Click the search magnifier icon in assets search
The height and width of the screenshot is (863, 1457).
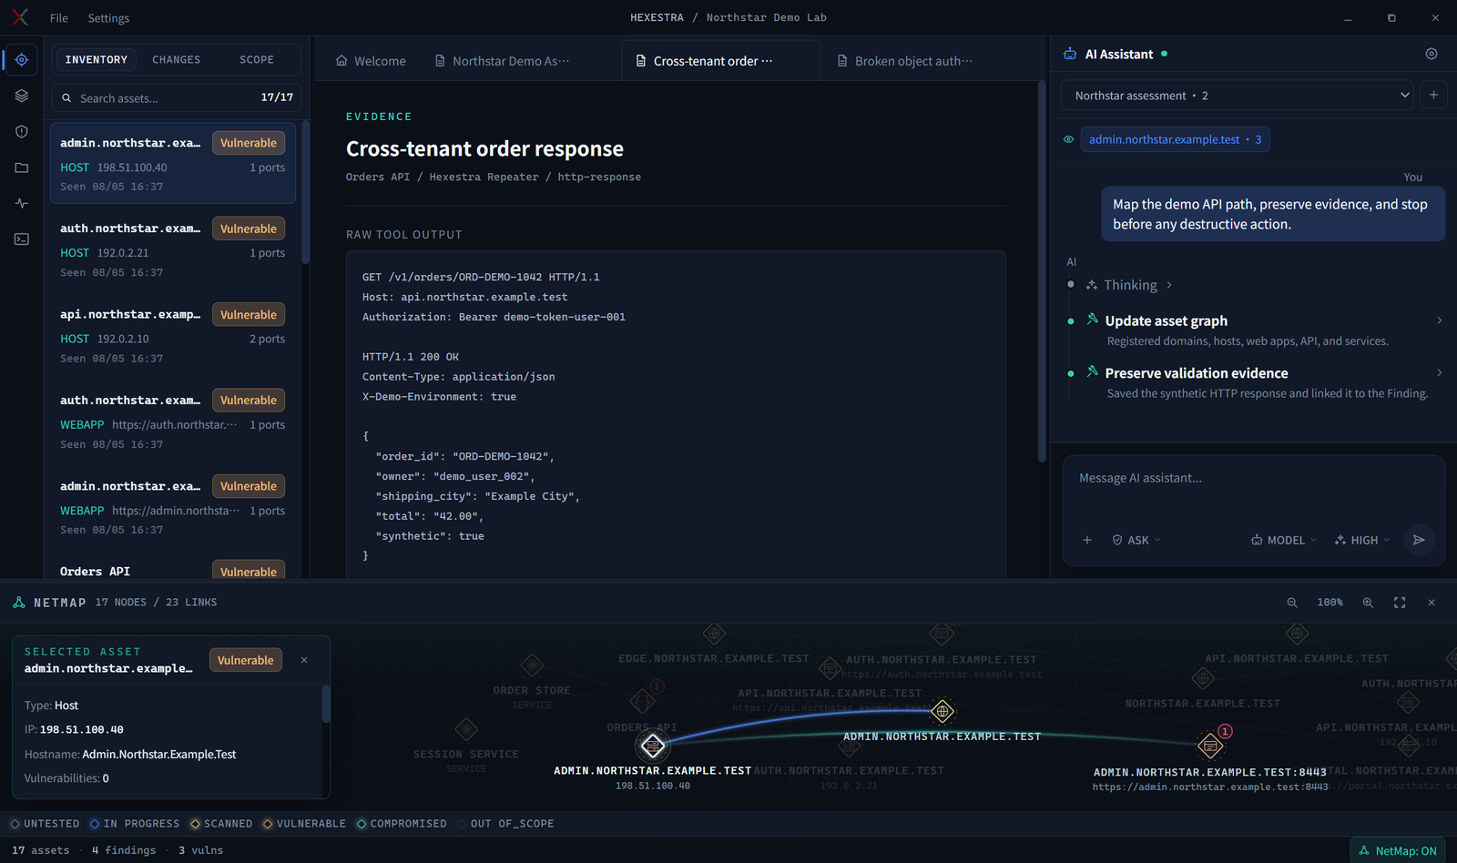click(x=66, y=97)
